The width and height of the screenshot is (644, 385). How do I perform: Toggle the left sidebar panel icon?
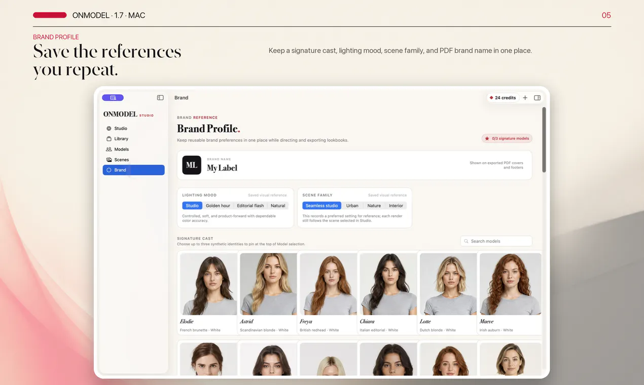point(160,98)
